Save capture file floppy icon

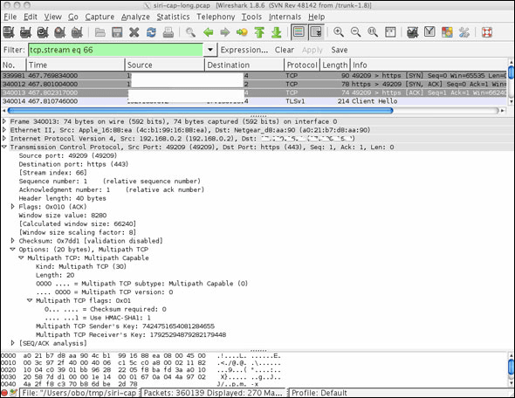pos(117,32)
